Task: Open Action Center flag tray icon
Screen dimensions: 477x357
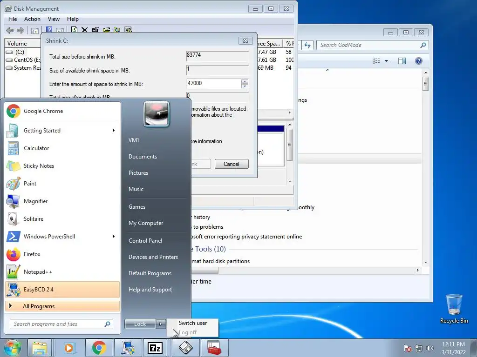Action: [x=407, y=348]
